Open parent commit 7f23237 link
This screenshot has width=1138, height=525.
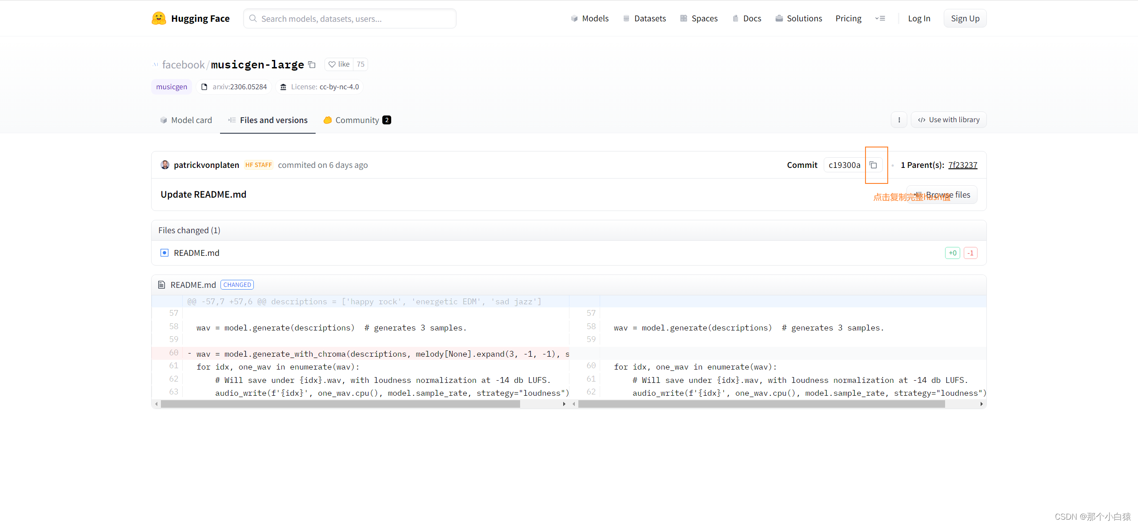click(x=962, y=165)
